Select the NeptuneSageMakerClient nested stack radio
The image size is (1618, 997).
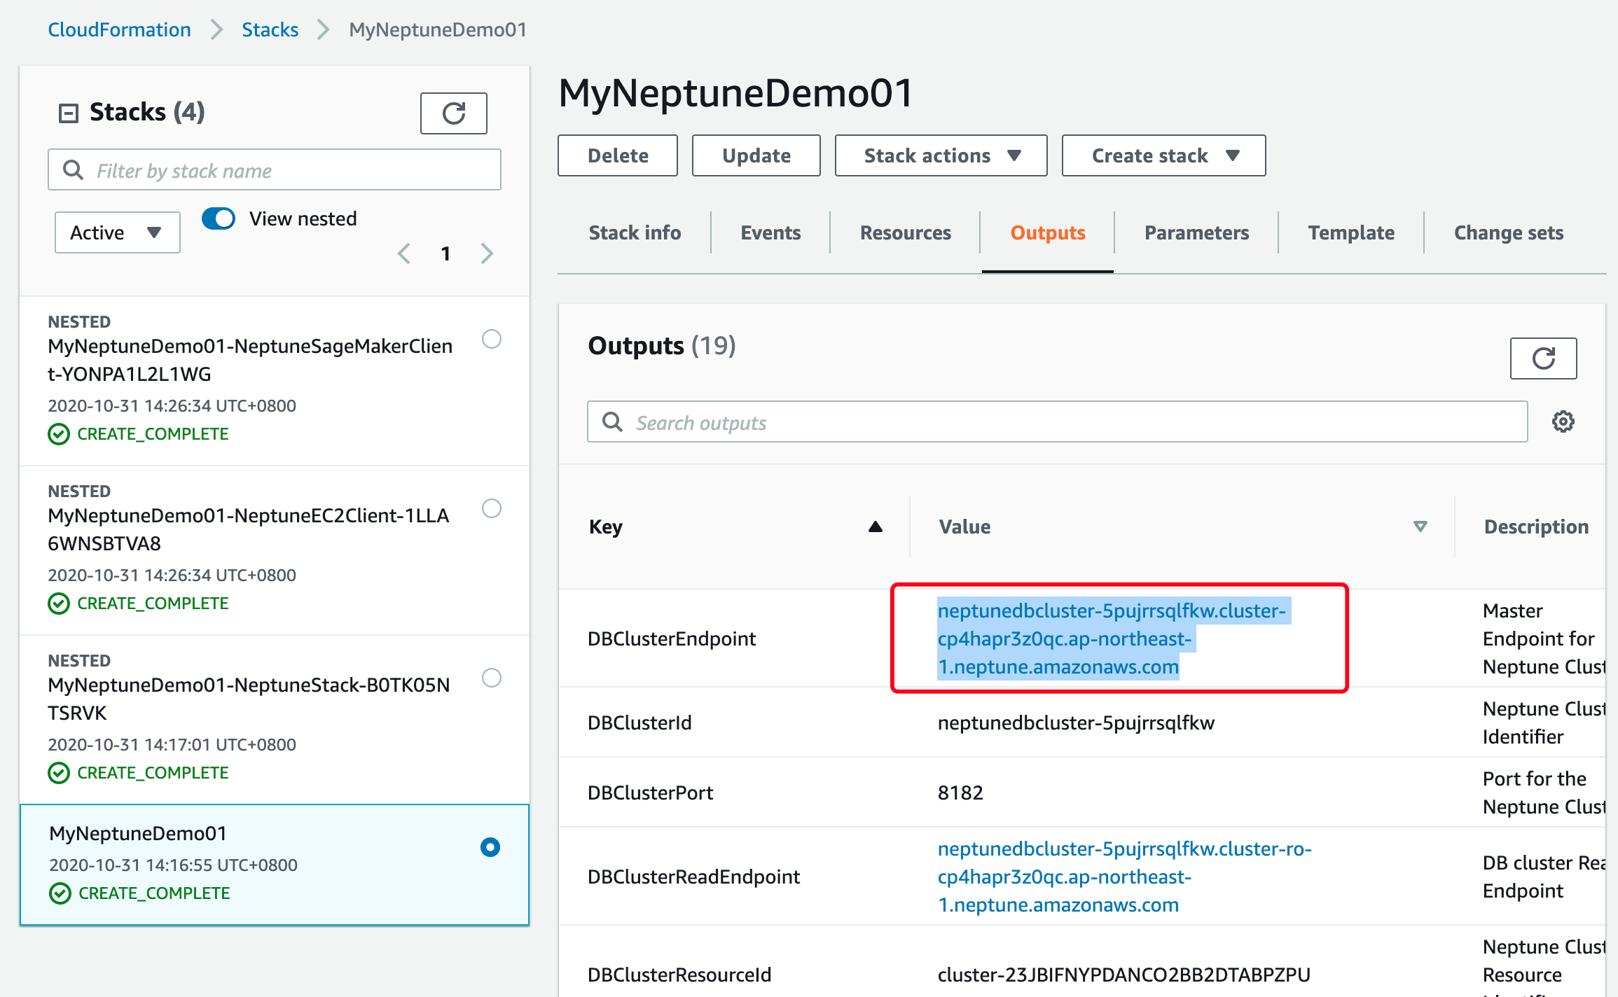[492, 339]
